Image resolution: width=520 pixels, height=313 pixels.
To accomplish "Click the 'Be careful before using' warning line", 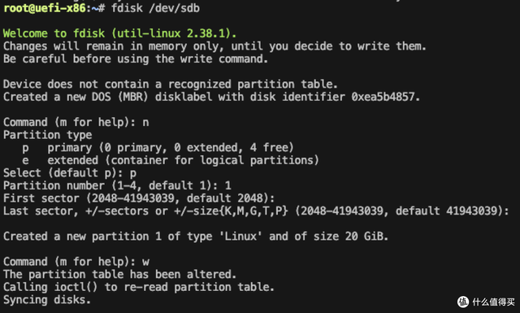I will (136, 59).
